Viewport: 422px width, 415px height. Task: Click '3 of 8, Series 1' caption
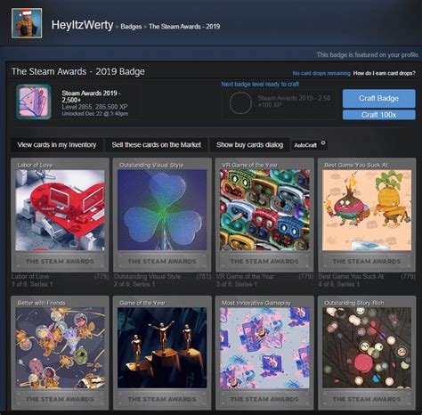[x=237, y=284]
